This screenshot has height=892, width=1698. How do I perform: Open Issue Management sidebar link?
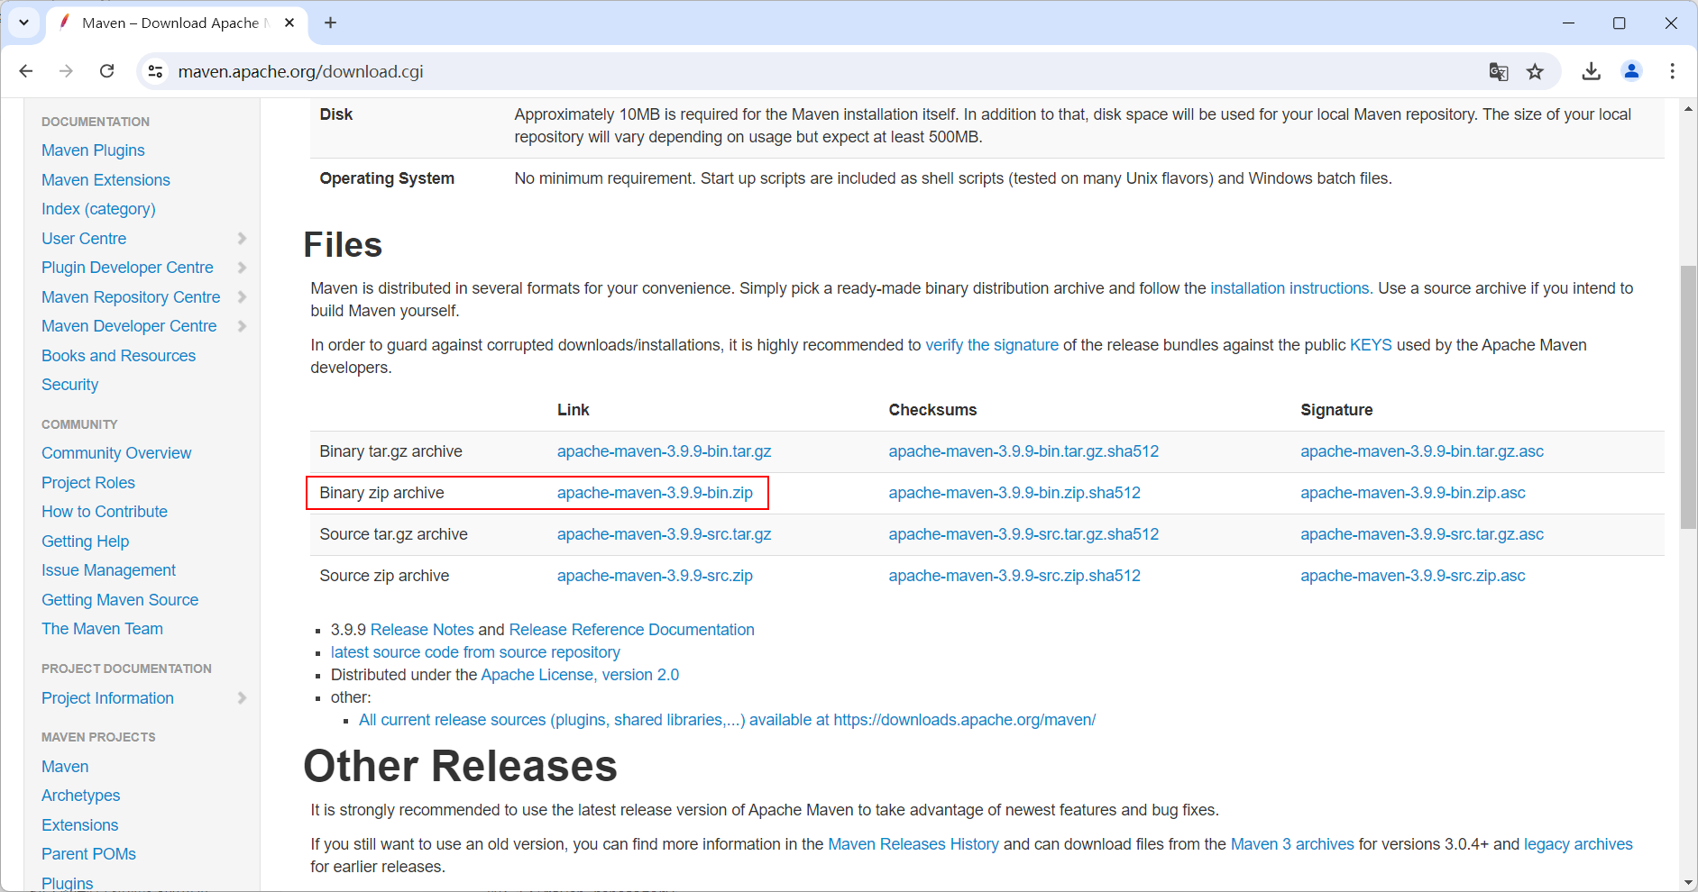click(x=108, y=570)
